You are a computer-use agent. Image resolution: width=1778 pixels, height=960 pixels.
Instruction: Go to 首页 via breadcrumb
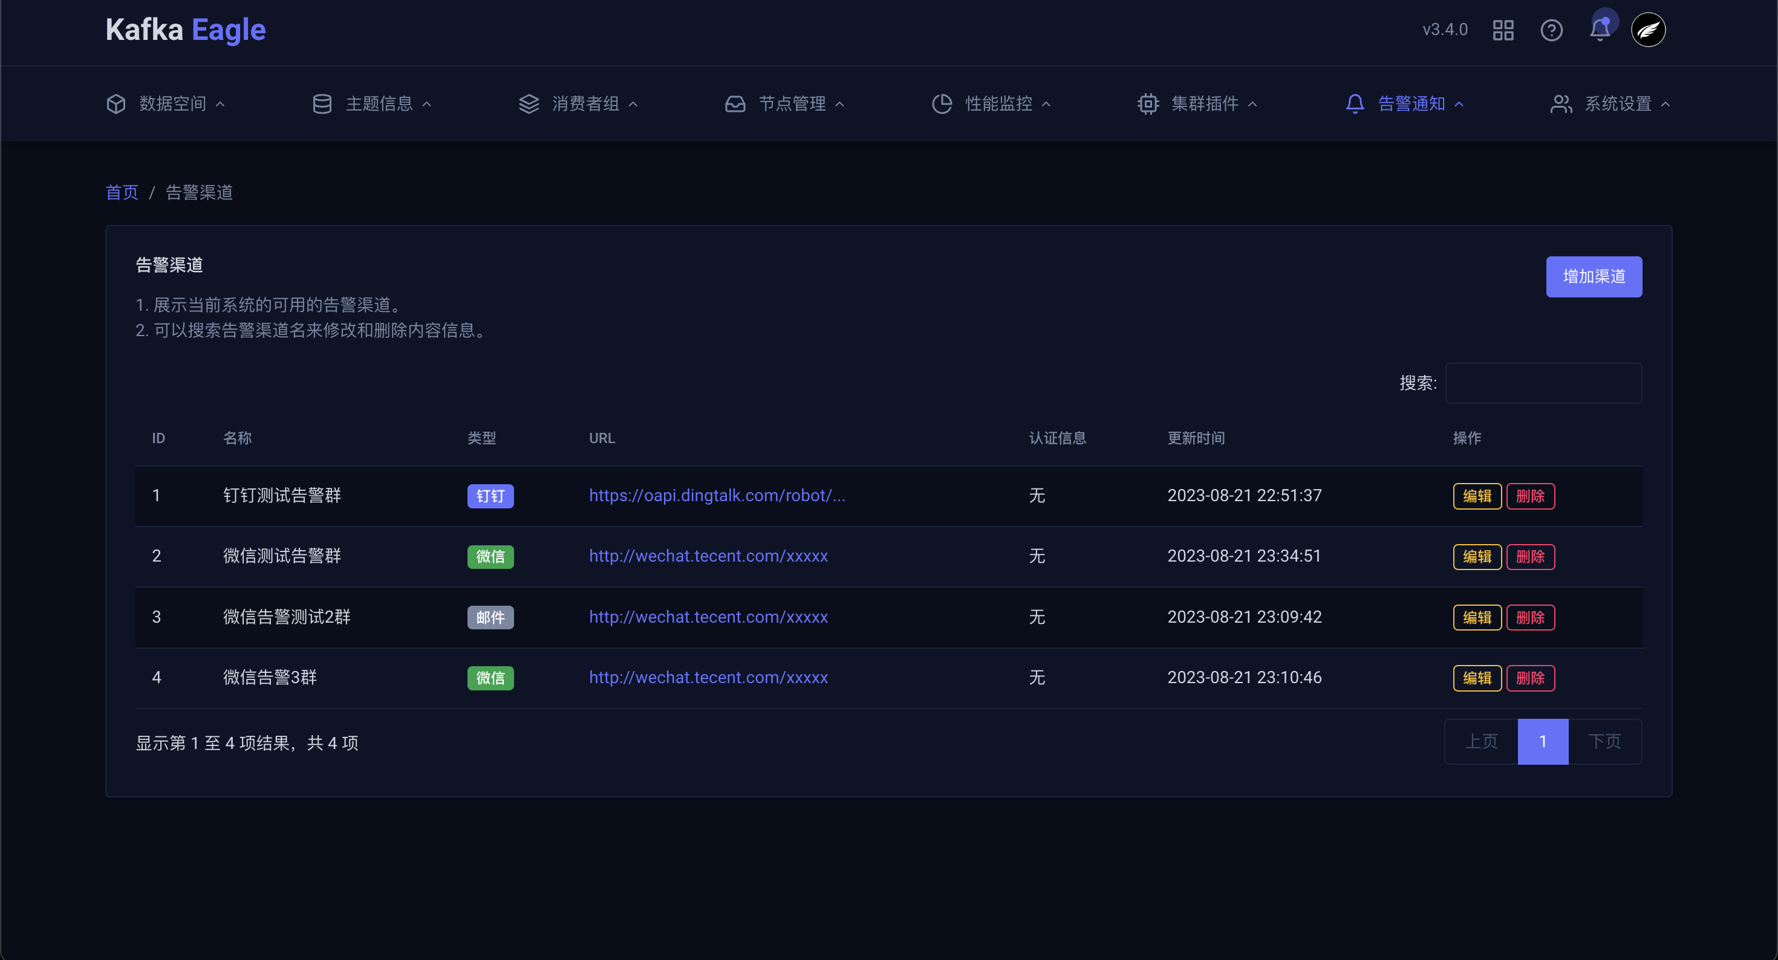pyautogui.click(x=122, y=193)
